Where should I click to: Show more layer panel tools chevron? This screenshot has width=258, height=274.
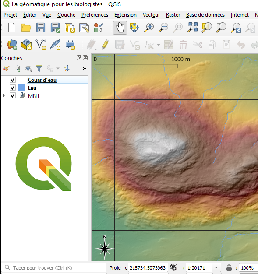[x=84, y=68]
